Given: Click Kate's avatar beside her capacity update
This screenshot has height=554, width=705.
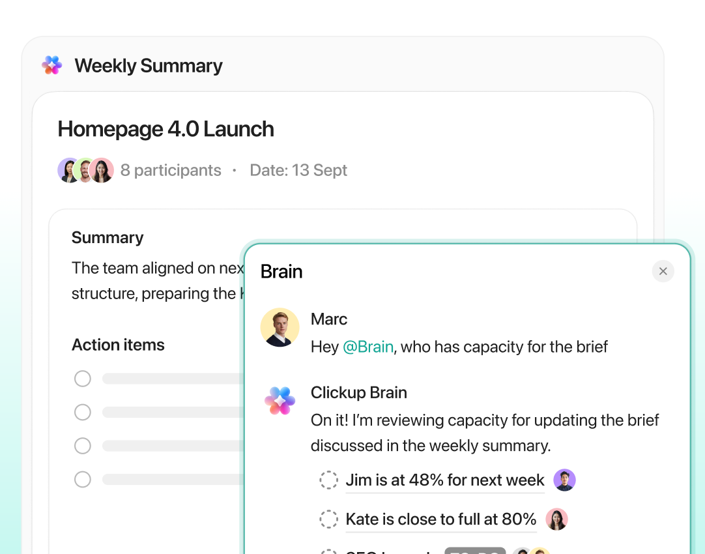Looking at the screenshot, I should coord(557,519).
